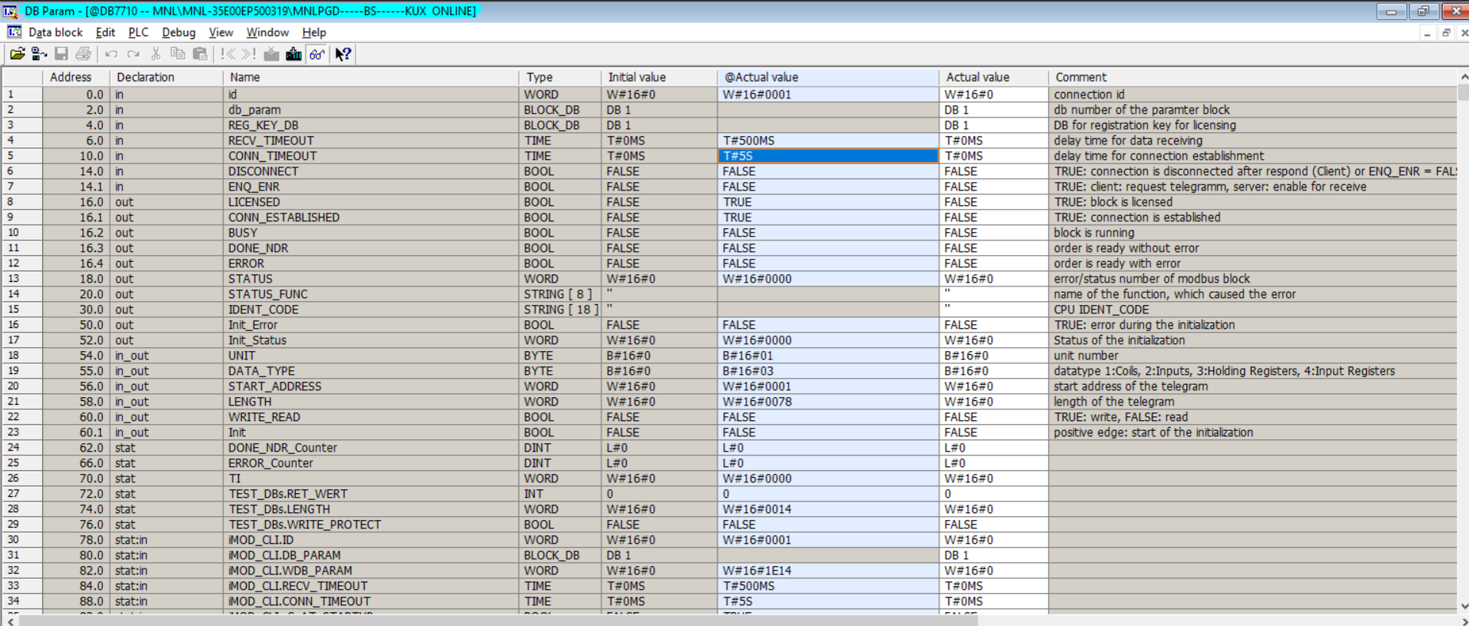The image size is (1469, 626).
Task: Click the Print toolbar icon
Action: click(x=83, y=54)
